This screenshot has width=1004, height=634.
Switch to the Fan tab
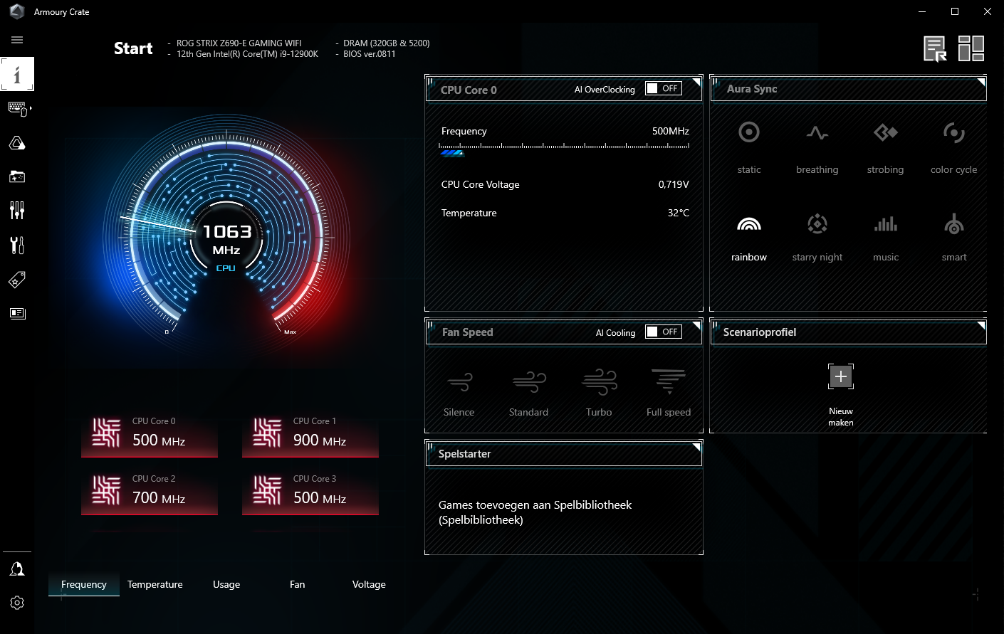click(298, 584)
